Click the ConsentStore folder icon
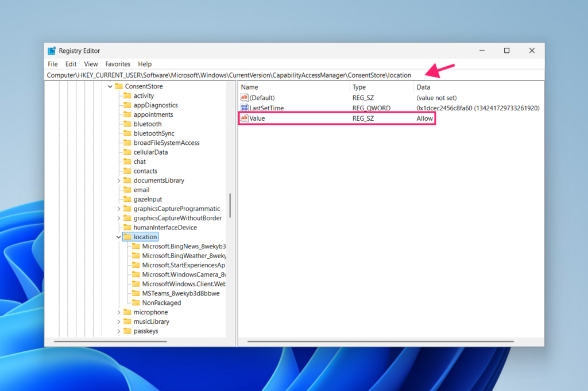 (x=119, y=86)
